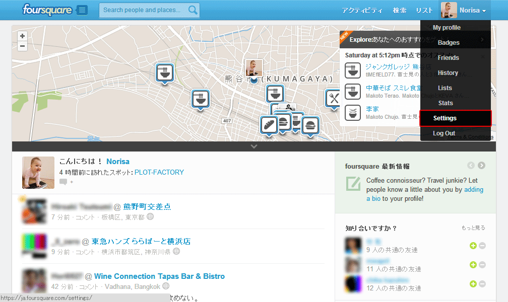Open the Norisa profile name link
508x302 pixels.
pos(118,161)
